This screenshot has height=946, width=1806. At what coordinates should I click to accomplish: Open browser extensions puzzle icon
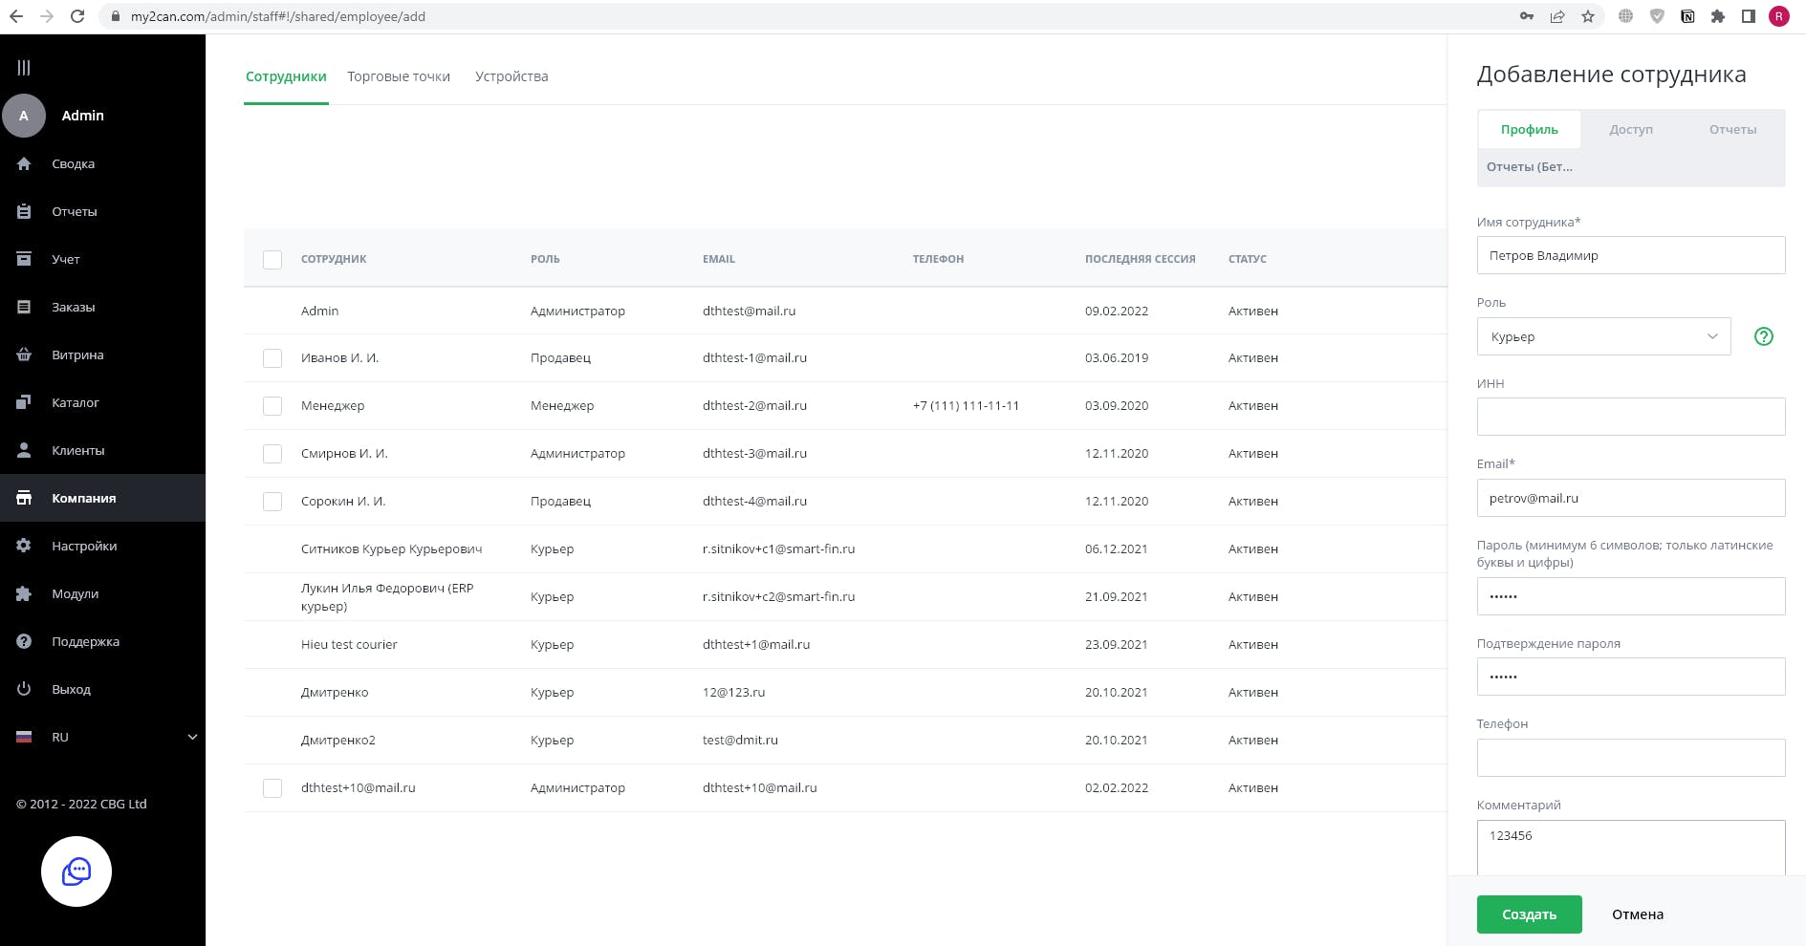(1718, 16)
